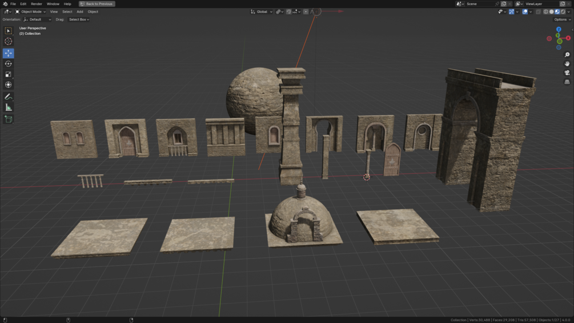Select the Measure tool
The width and height of the screenshot is (574, 323).
(8, 107)
